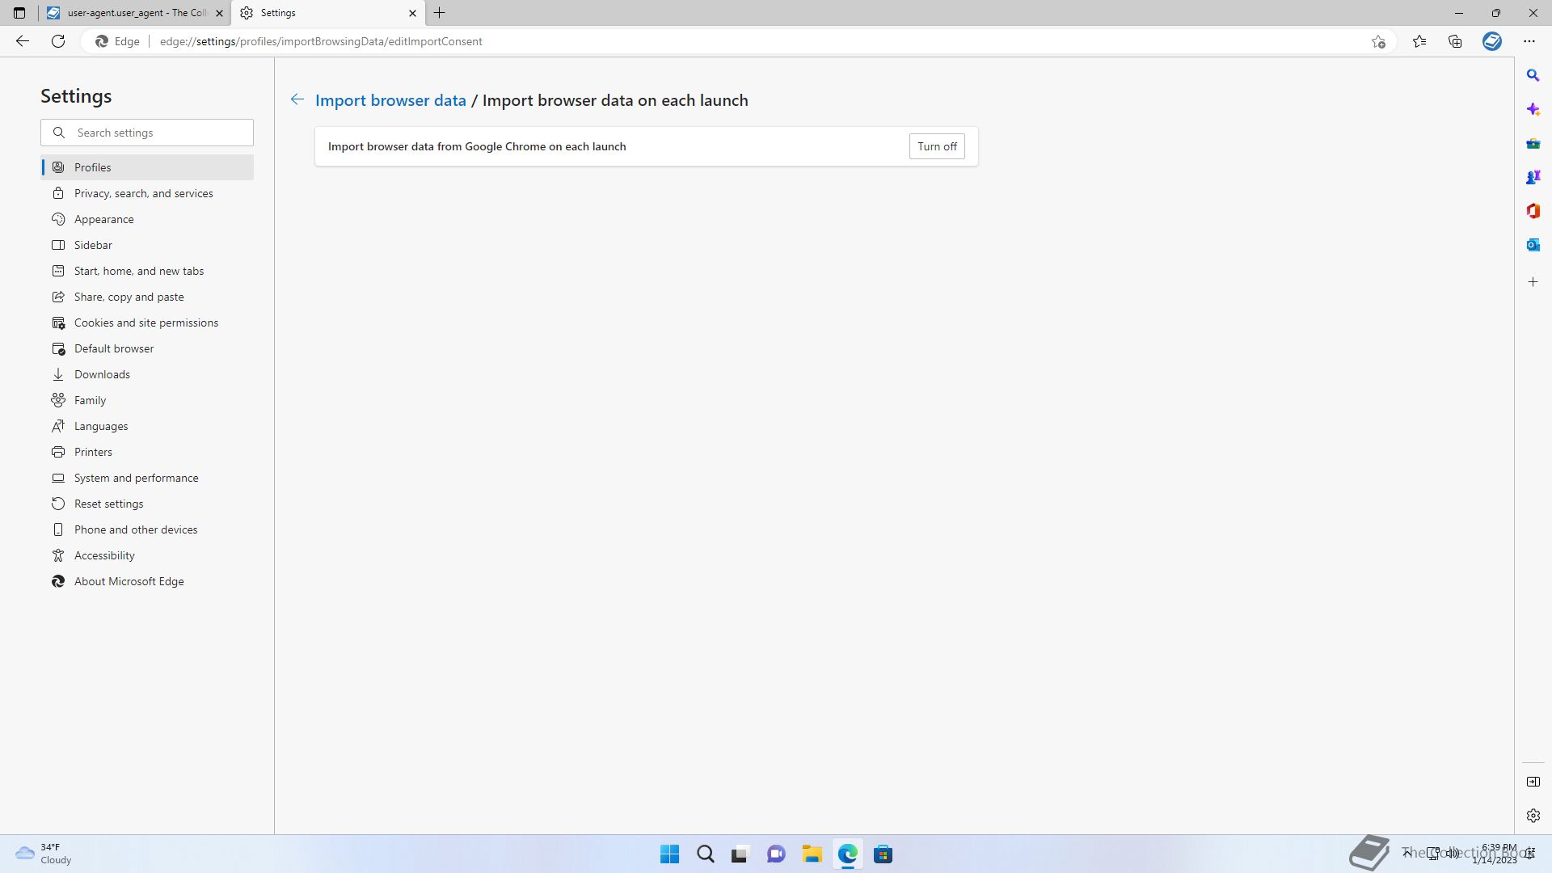Open Languages settings section
Viewport: 1552px width, 873px height.
[147, 426]
